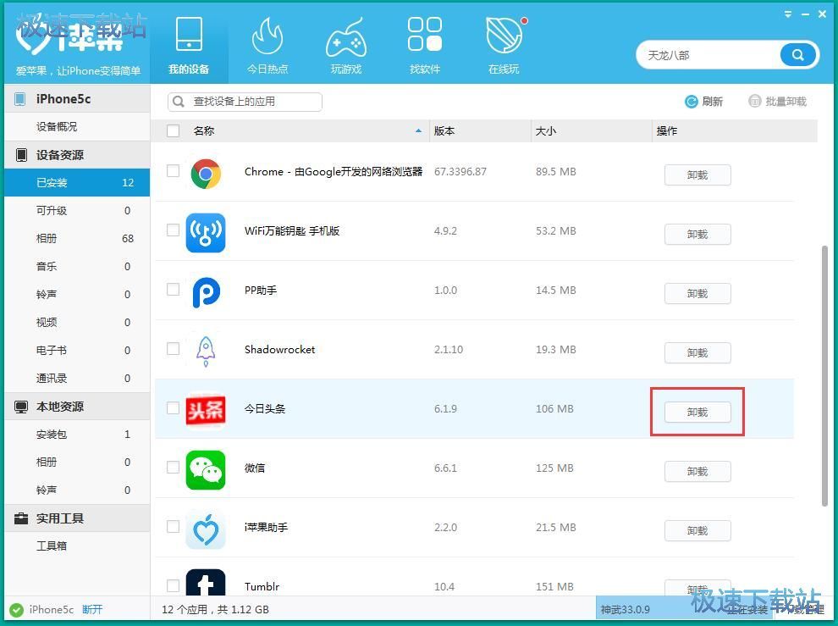
Task: Uninstall i苹果助手 with 卸载 button
Action: (697, 531)
